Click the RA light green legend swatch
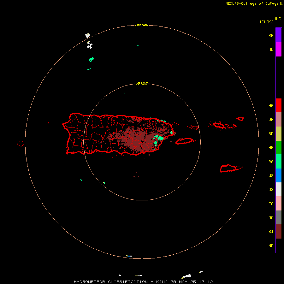 tap(279, 162)
